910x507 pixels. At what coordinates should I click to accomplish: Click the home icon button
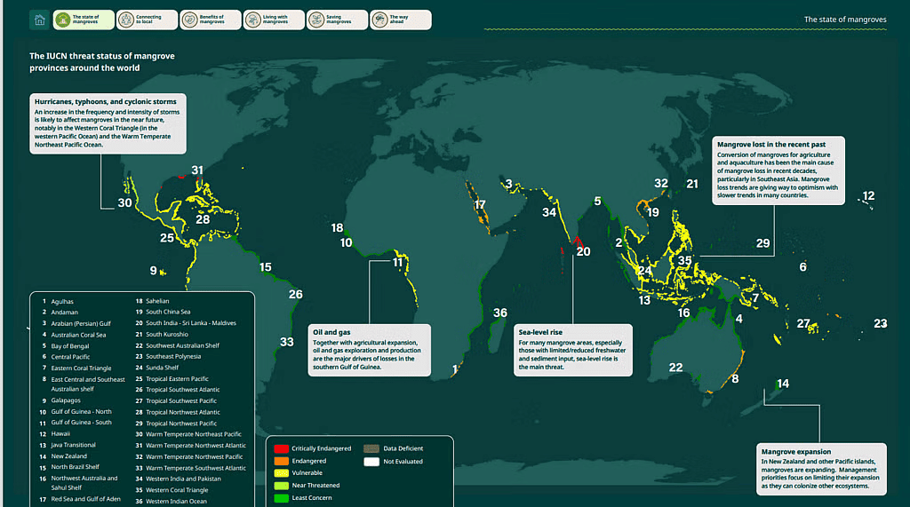(39, 20)
